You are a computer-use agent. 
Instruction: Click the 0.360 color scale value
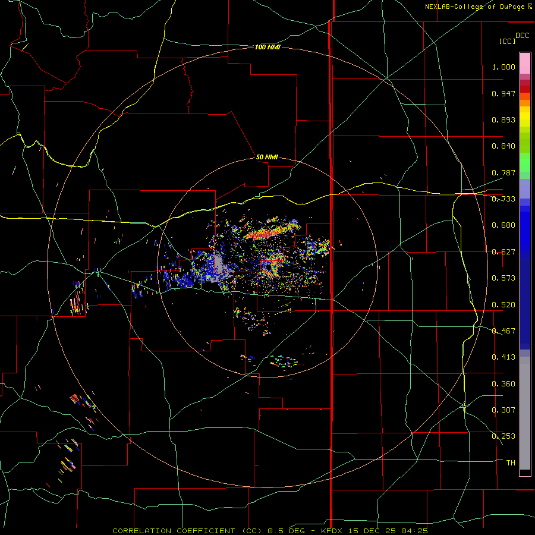coord(503,384)
